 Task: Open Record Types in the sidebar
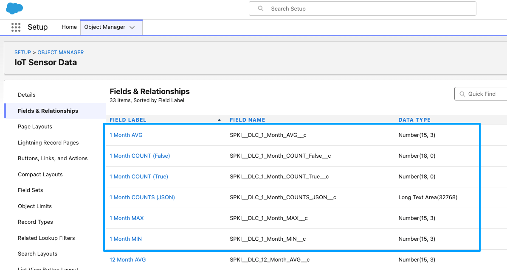pyautogui.click(x=35, y=222)
